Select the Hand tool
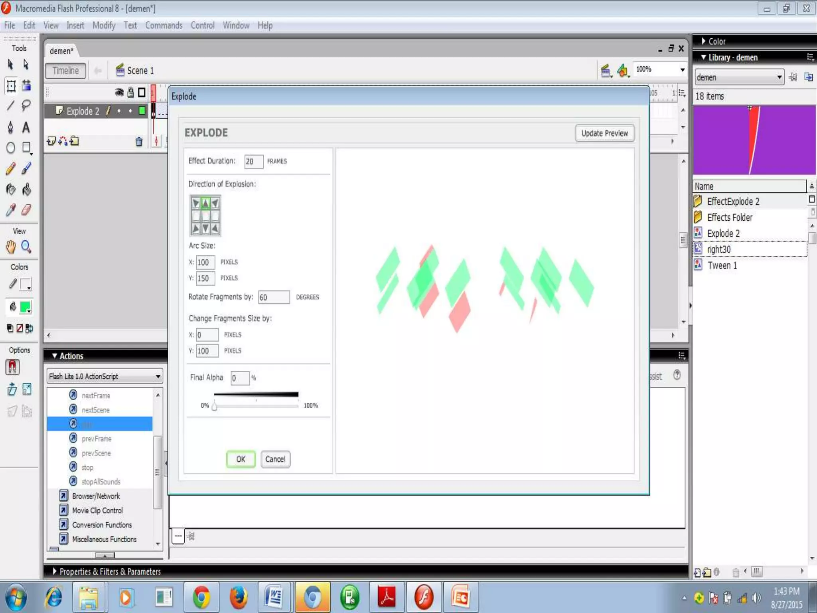This screenshot has height=613, width=817. [11, 247]
